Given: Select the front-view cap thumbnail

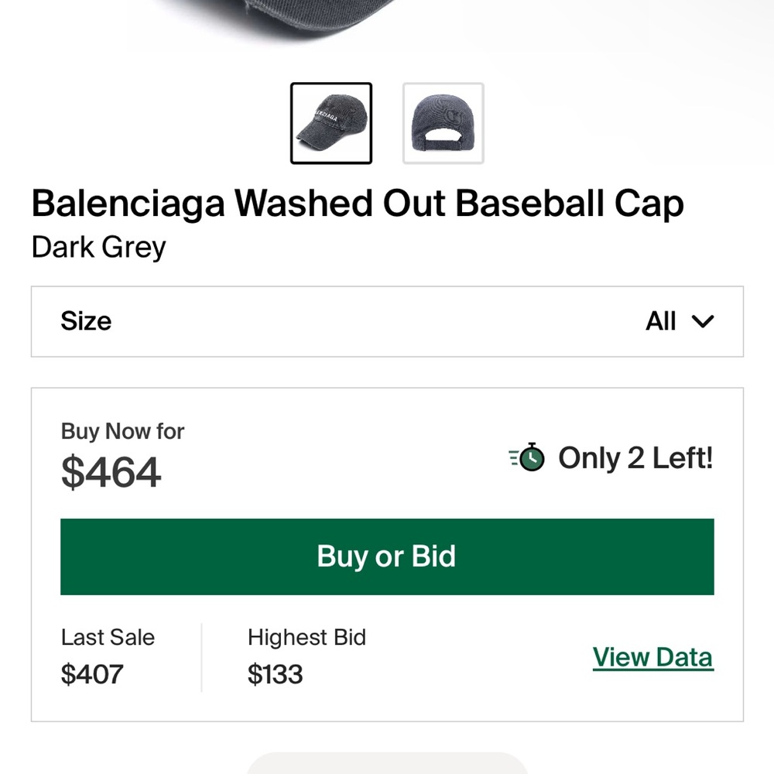Looking at the screenshot, I should point(331,123).
